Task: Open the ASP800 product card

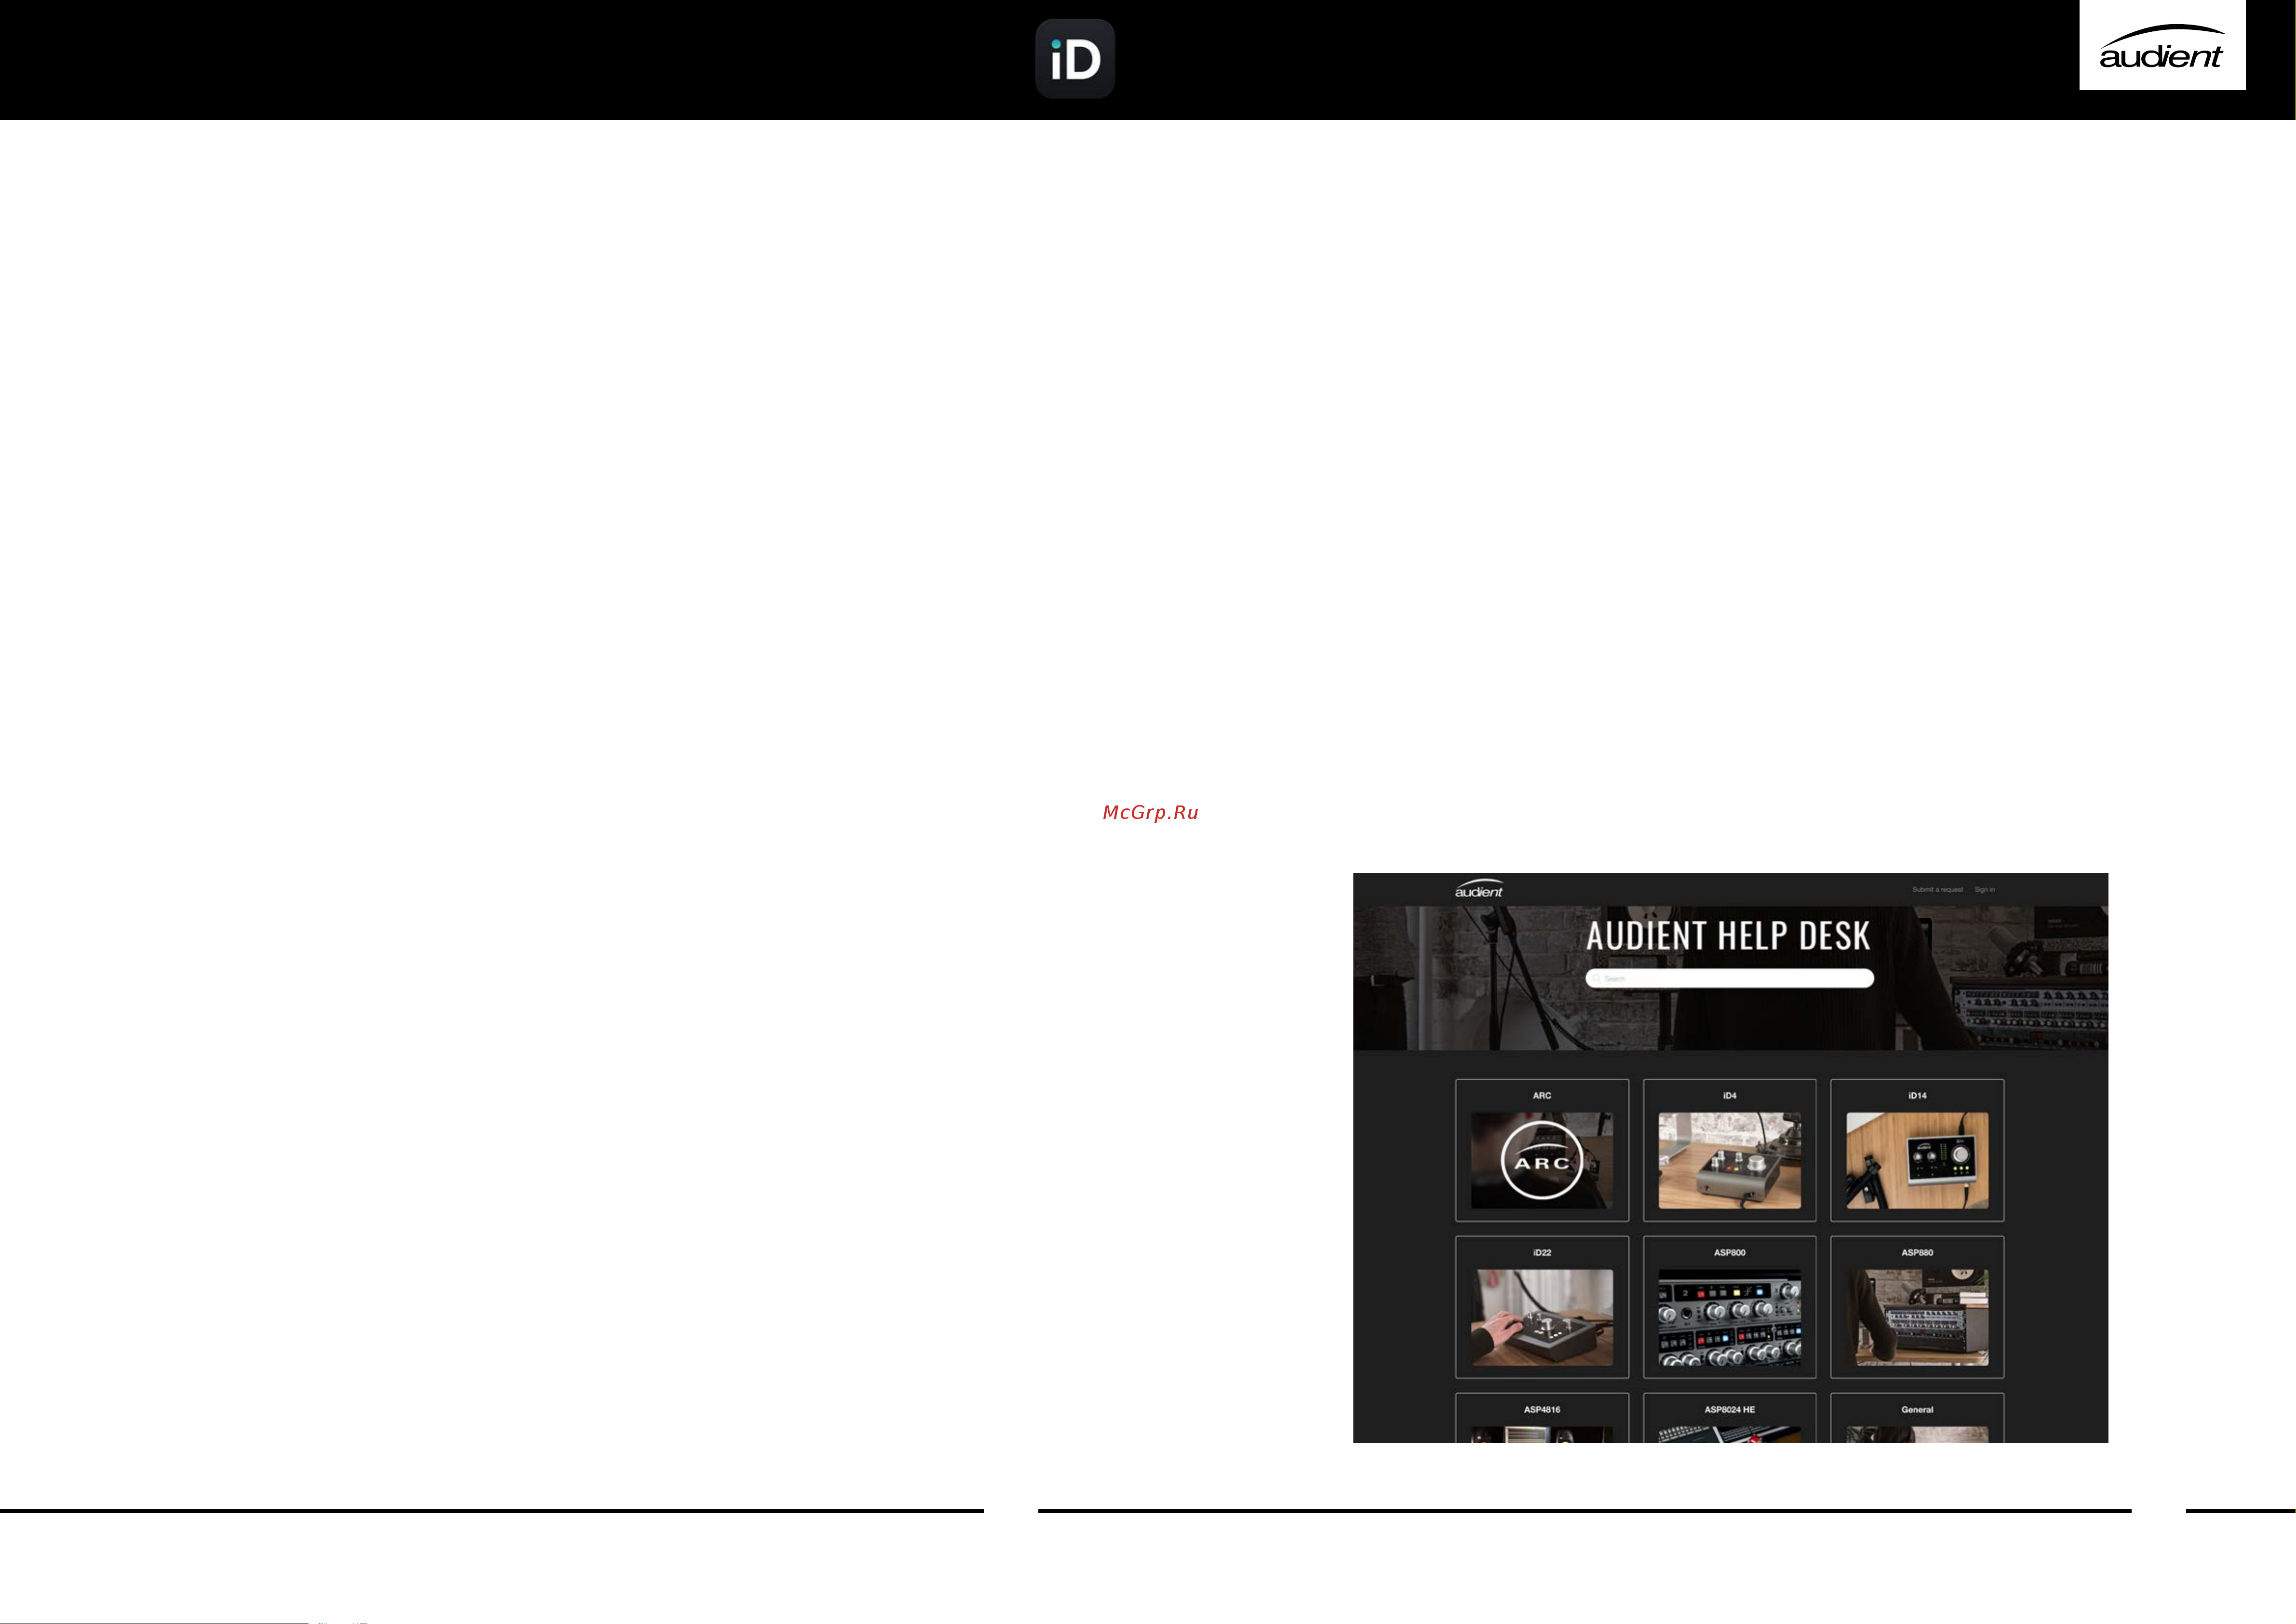Action: [1730, 1307]
